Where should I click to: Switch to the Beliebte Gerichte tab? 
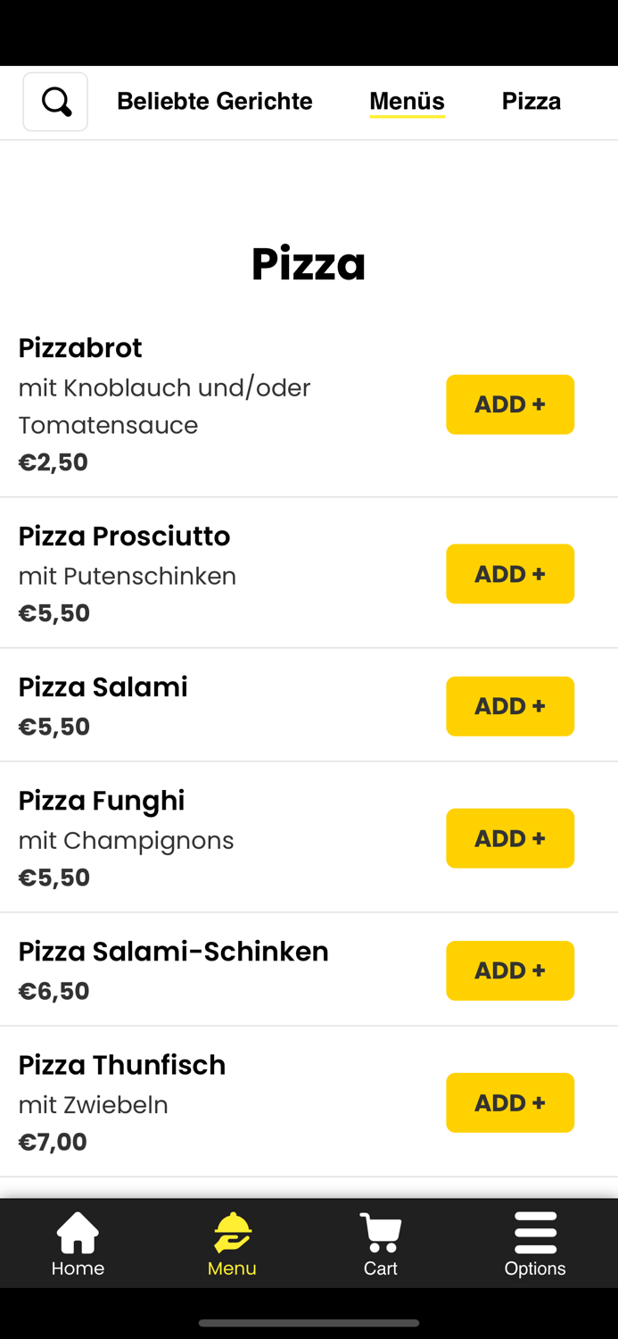[214, 101]
